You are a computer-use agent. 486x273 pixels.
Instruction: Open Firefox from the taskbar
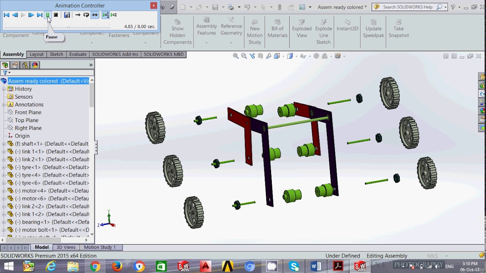point(117,267)
